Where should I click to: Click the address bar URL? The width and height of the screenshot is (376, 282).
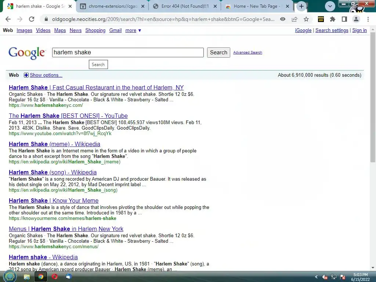pos(163,19)
